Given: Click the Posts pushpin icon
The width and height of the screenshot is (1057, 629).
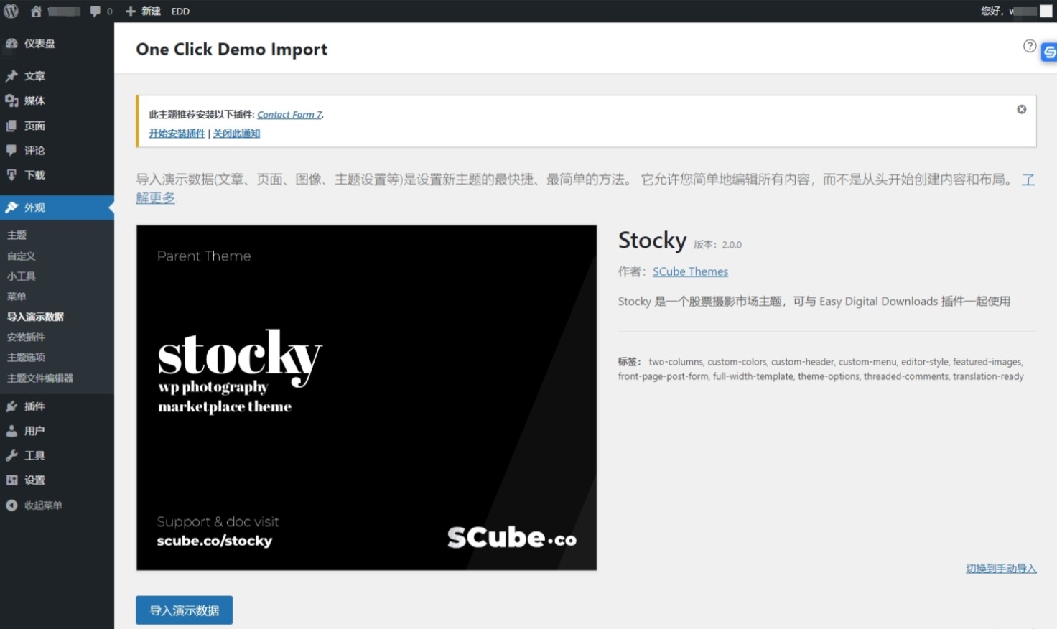Looking at the screenshot, I should click(x=11, y=75).
